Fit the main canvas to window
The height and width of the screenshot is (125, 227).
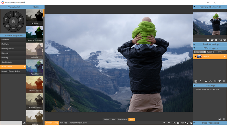click(x=178, y=123)
